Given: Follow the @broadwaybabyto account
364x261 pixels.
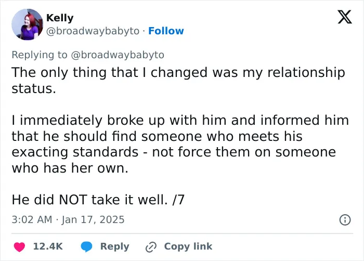Looking at the screenshot, I should (x=166, y=31).
